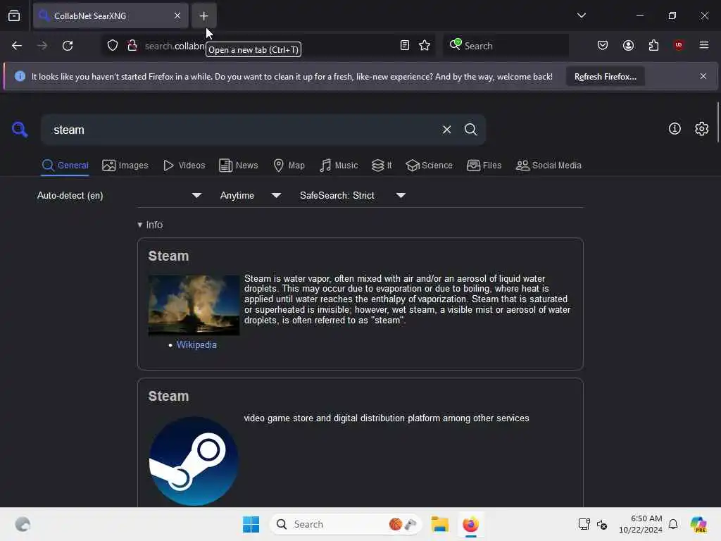Open tracking protection shield icon

pos(113,45)
